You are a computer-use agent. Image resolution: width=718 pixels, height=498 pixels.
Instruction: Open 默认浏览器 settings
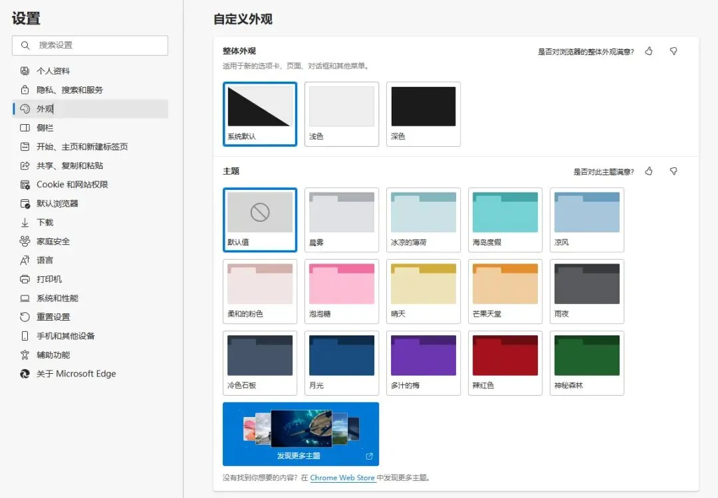tap(90, 203)
